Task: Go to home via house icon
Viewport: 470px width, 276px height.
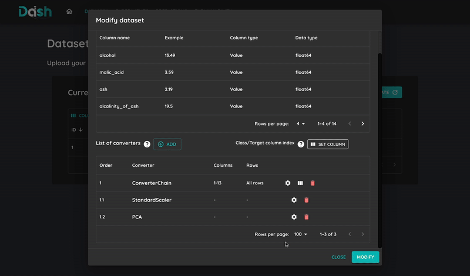Action: [69, 11]
